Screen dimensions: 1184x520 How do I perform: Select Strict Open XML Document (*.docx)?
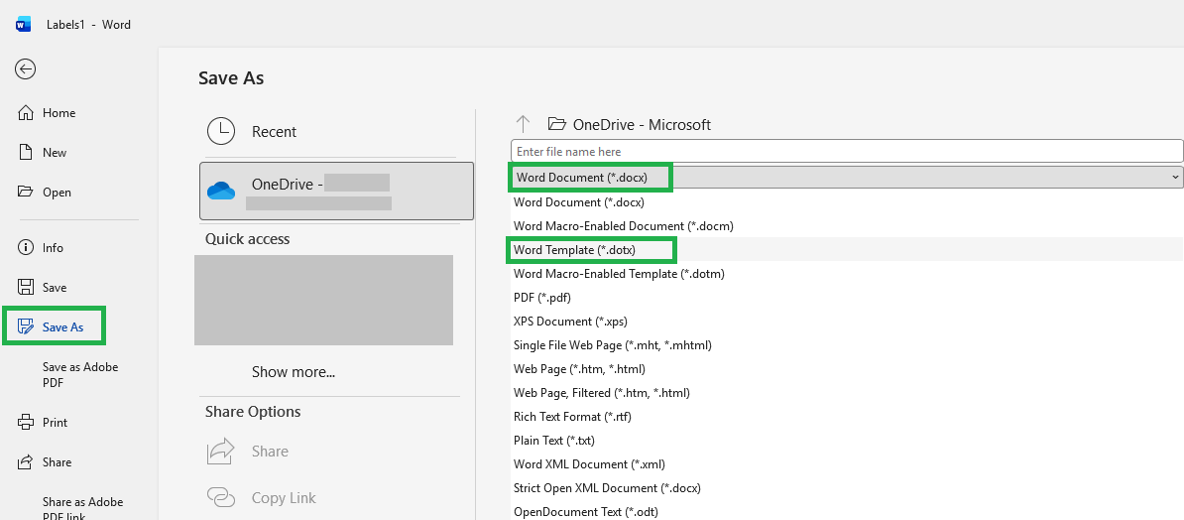tap(847, 487)
